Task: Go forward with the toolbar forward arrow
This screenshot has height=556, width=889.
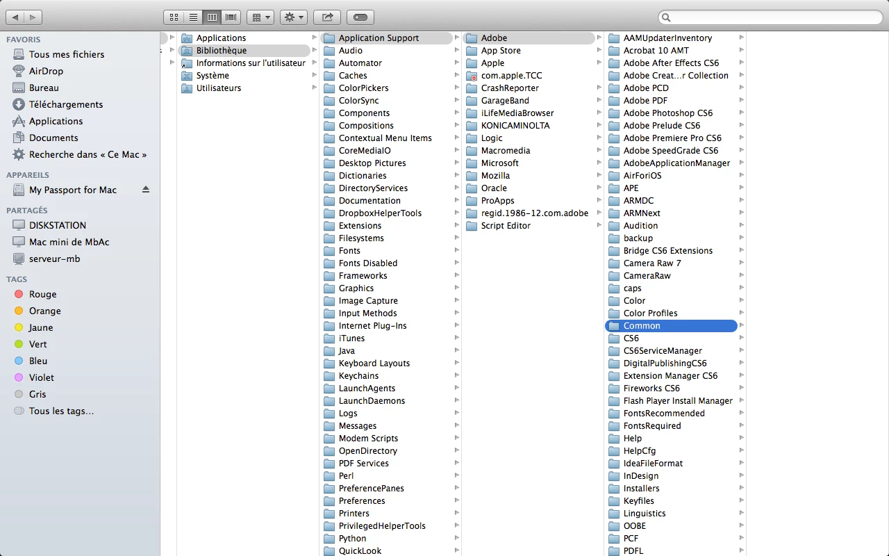Action: [x=33, y=17]
